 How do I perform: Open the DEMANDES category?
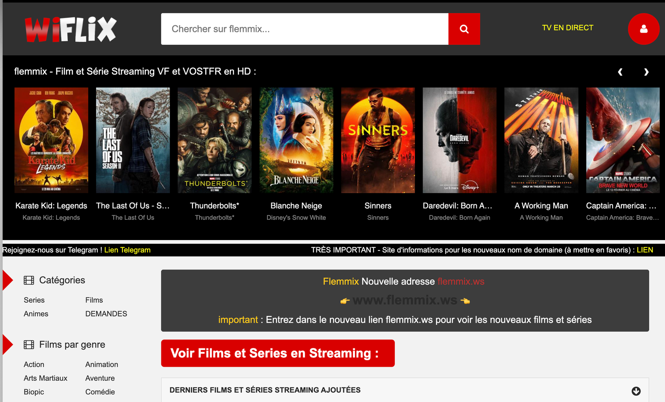106,314
